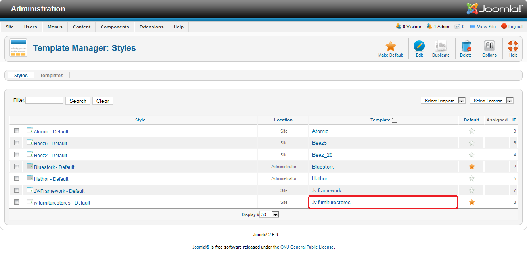Click preview icon beside Beez5 - Default
The image size is (527, 258).
(x=30, y=142)
